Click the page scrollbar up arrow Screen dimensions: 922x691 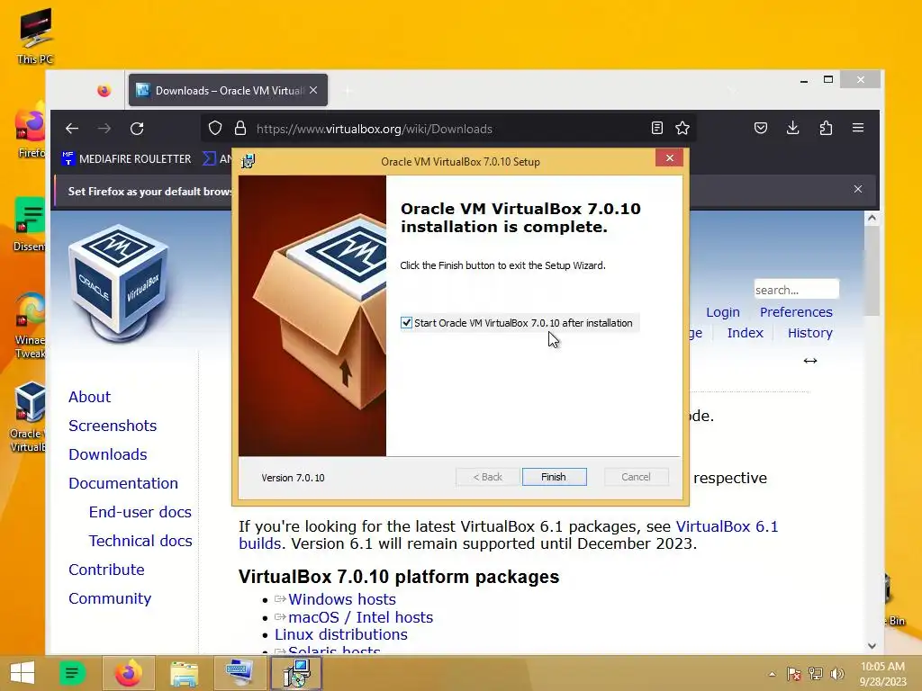pos(872,218)
